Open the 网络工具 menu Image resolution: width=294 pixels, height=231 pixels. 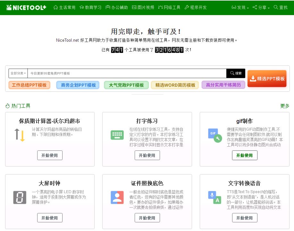[x=169, y=7]
